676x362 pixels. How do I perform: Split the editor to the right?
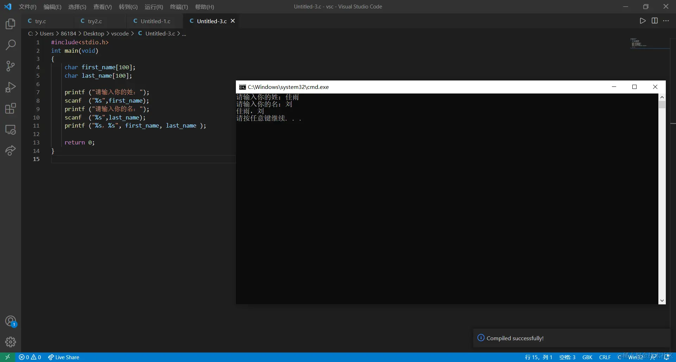click(x=655, y=21)
